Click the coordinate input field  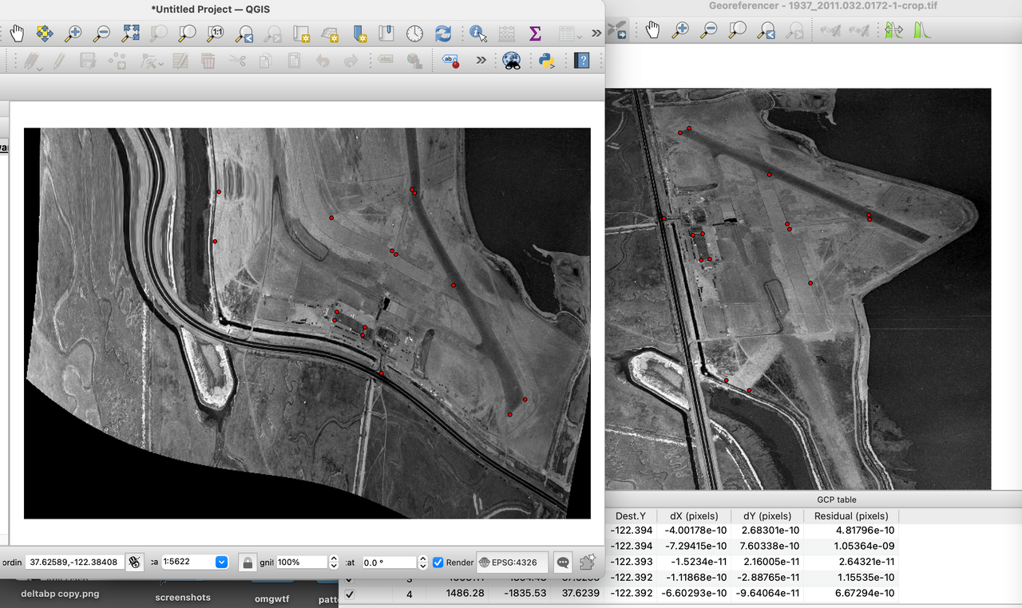click(73, 563)
